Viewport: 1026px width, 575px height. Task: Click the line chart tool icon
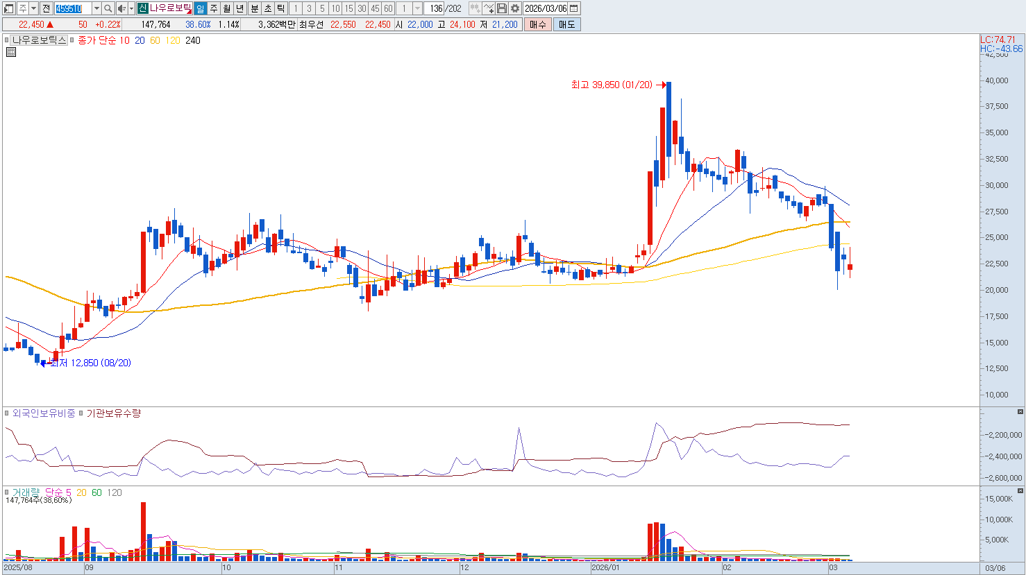[x=489, y=8]
